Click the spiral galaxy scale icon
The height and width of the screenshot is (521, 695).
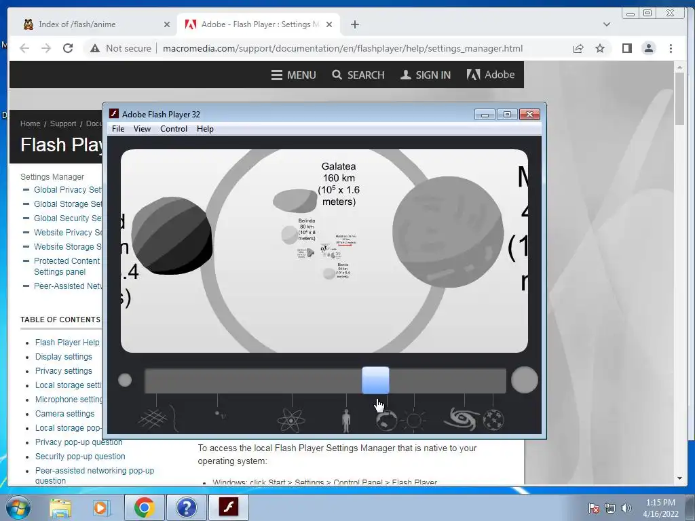pos(462,419)
